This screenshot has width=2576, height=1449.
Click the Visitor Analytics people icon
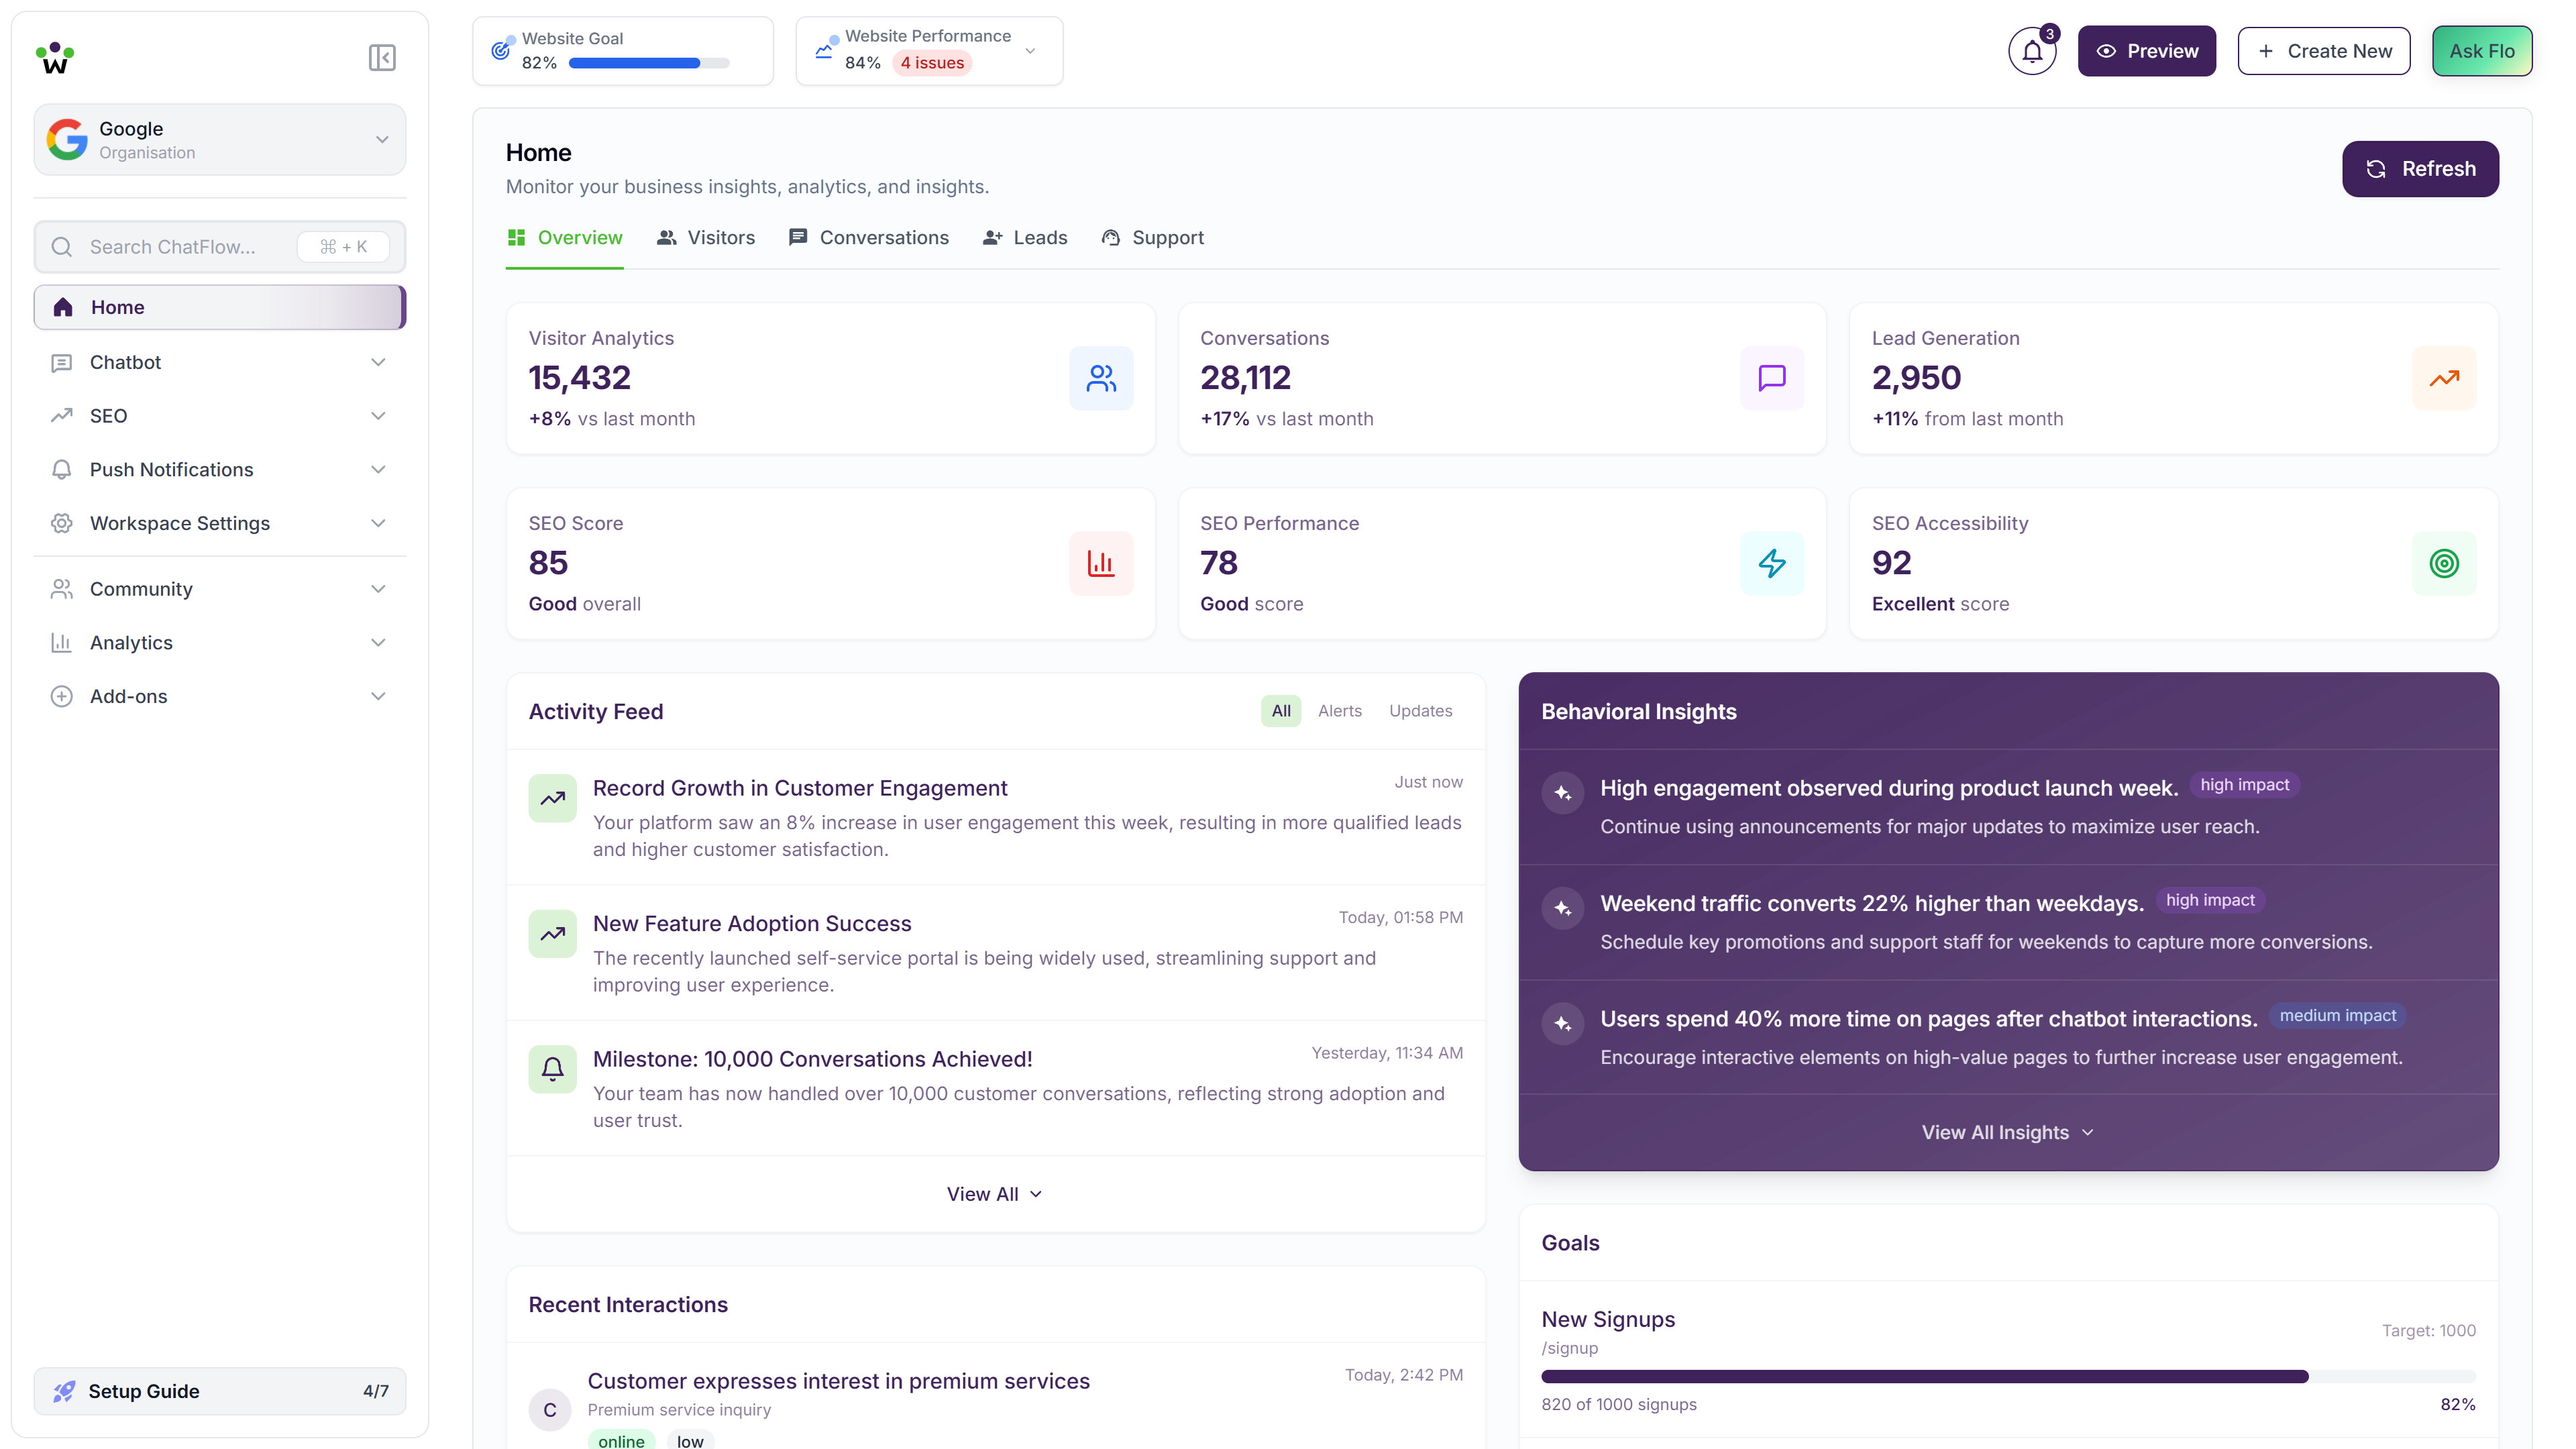(1101, 378)
